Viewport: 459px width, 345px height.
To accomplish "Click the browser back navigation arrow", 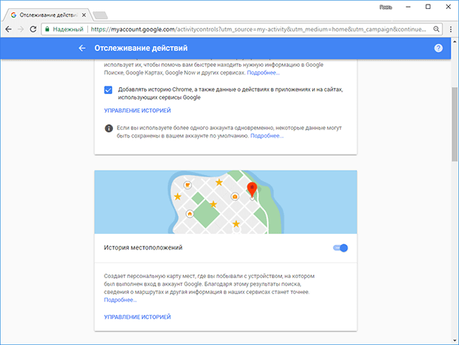I will [x=8, y=29].
